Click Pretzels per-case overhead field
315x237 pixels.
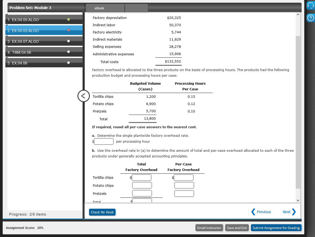(184, 193)
